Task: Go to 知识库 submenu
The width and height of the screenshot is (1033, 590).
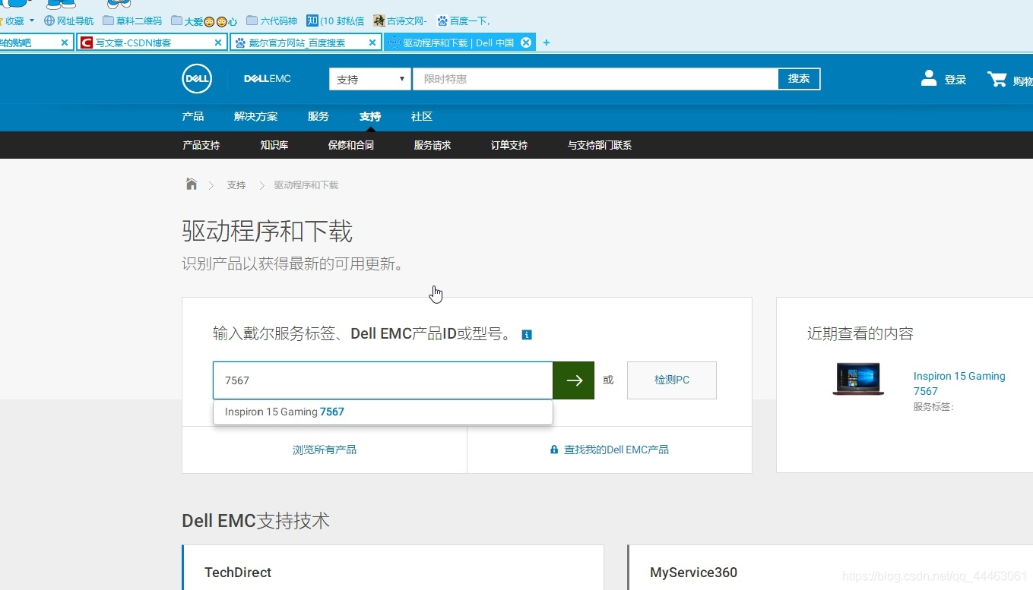Action: click(x=274, y=145)
